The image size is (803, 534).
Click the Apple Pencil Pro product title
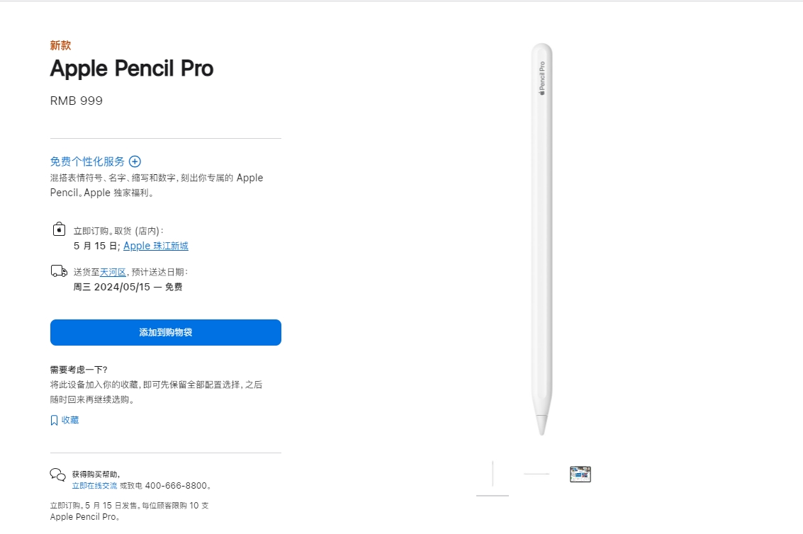point(132,69)
